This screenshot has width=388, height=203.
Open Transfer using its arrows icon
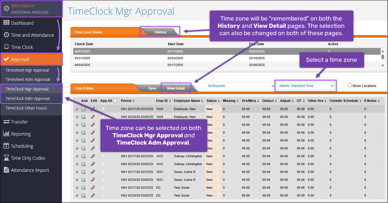point(7,122)
